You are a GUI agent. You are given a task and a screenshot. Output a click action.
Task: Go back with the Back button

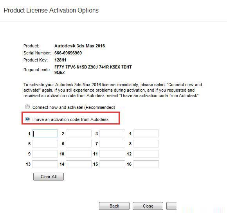click(114, 206)
